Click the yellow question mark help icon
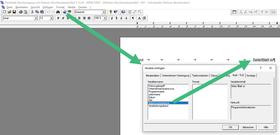 click(x=111, y=12)
